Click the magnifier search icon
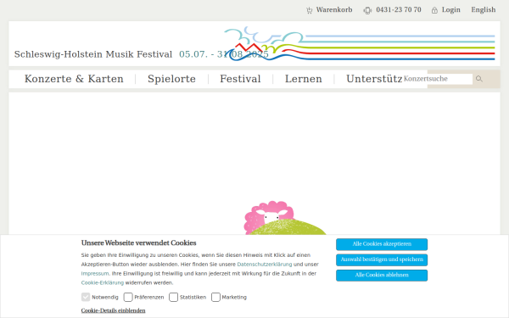 (479, 79)
